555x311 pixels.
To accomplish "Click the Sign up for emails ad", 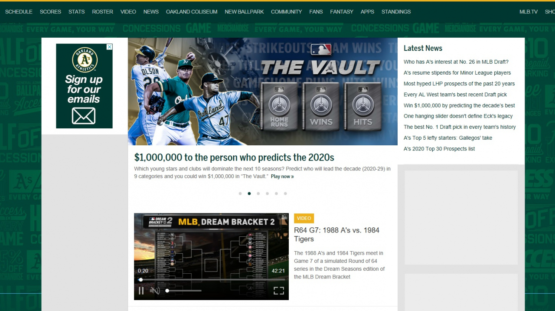I will pos(84,86).
